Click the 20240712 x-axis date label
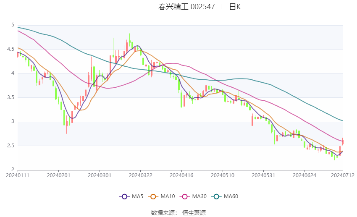Image resolution: width=357 pixels, height=217 pixels. [343, 175]
